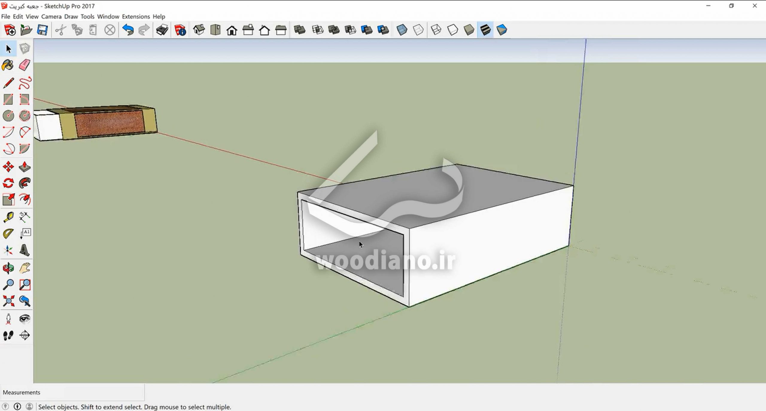Select the Polygon tool
766x411 pixels.
25,116
